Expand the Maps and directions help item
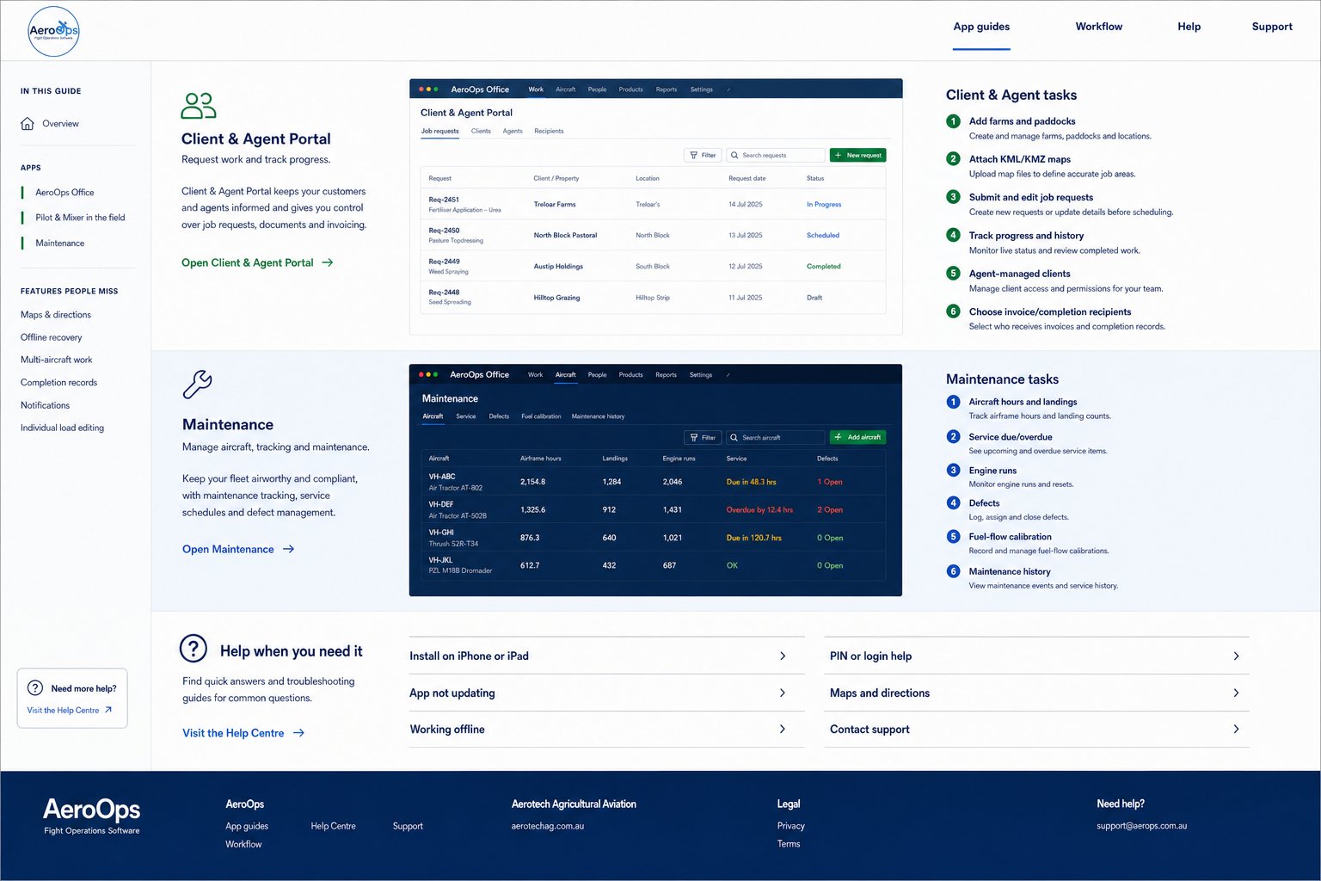This screenshot has height=881, width=1321. pyautogui.click(x=1037, y=693)
